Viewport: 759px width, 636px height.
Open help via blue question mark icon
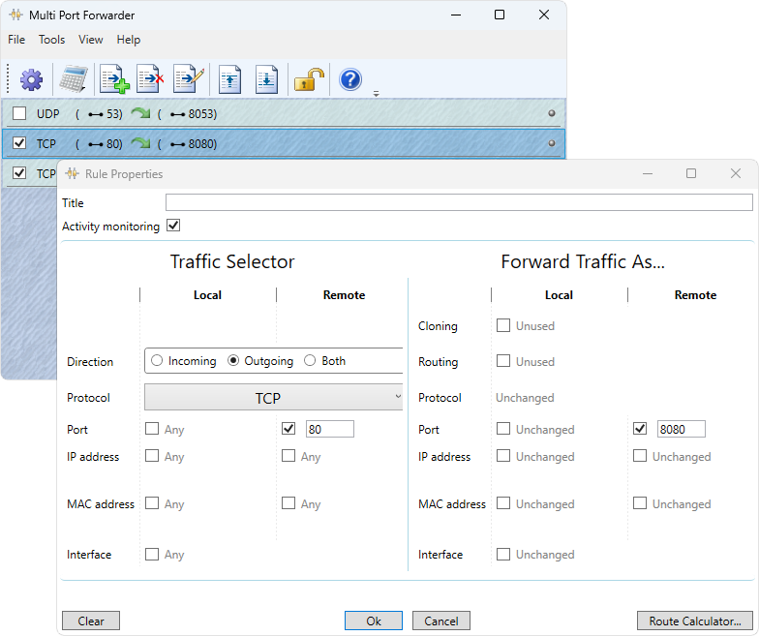coord(350,79)
